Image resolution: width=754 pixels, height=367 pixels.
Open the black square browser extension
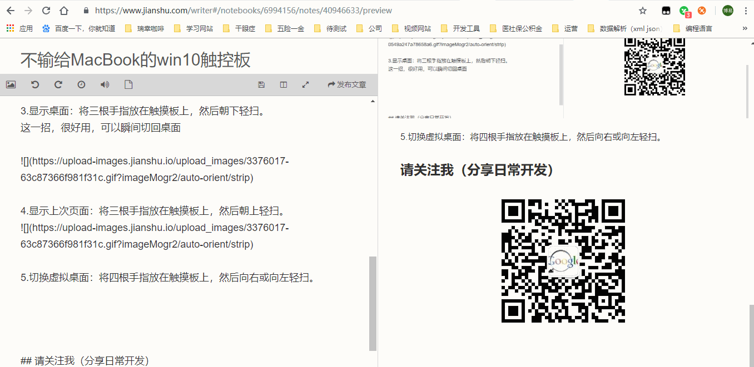665,11
